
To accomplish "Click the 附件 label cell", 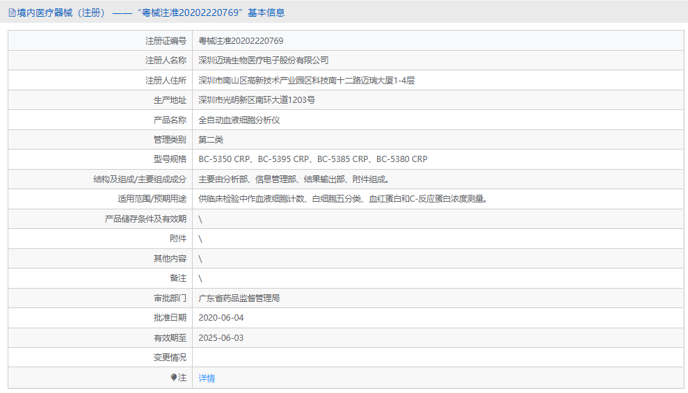I will point(100,239).
